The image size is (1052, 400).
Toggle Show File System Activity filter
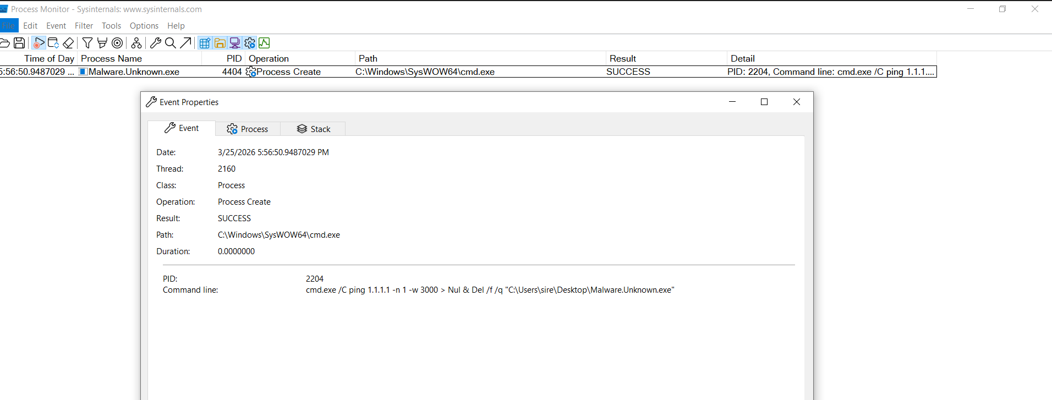tap(220, 43)
